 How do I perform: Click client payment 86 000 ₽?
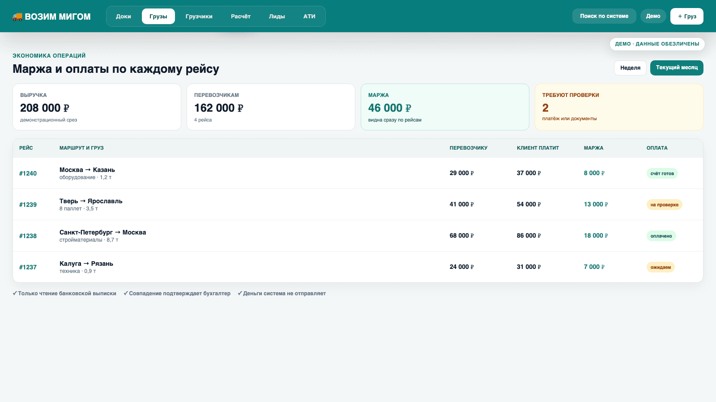click(529, 235)
